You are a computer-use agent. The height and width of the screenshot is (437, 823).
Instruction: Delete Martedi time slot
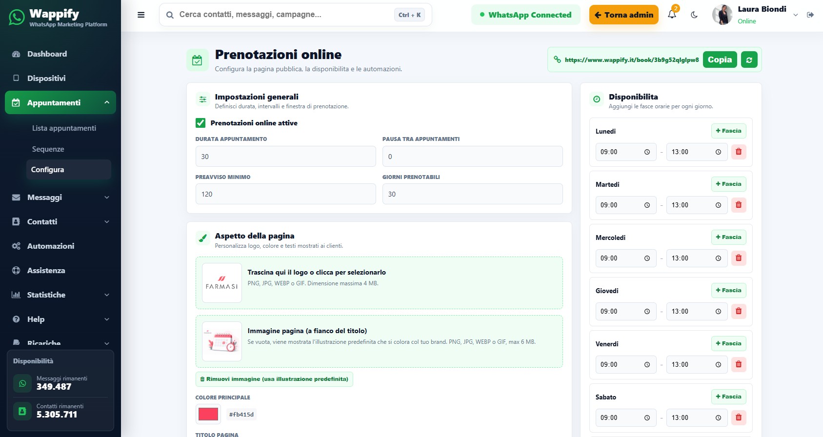739,205
